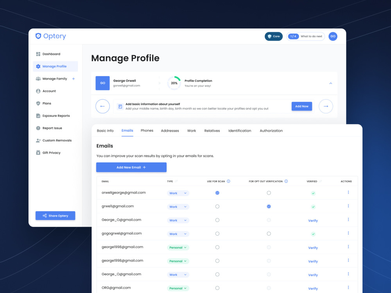Open the Work tab
Viewport: 391px width, 293px height.
coord(192,131)
